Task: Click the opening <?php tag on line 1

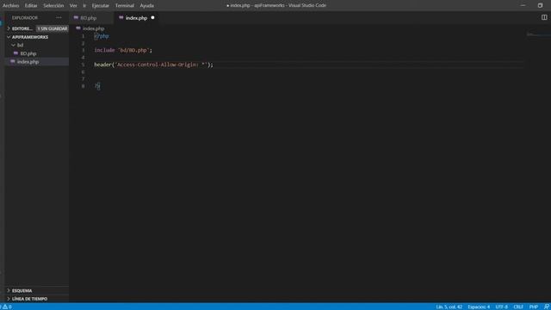Action: (102, 36)
